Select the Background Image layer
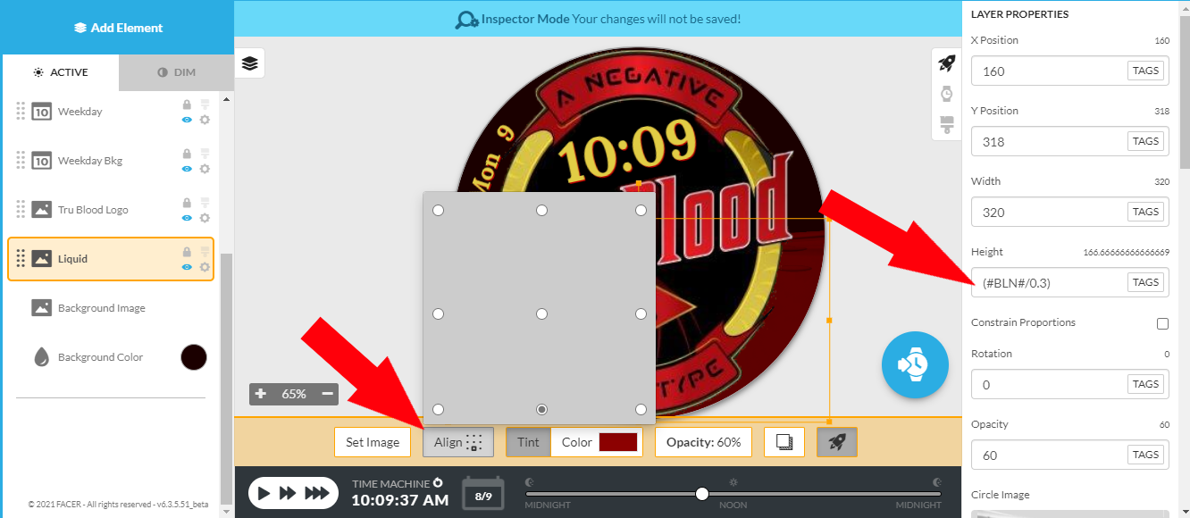The width and height of the screenshot is (1190, 518). tap(111, 308)
